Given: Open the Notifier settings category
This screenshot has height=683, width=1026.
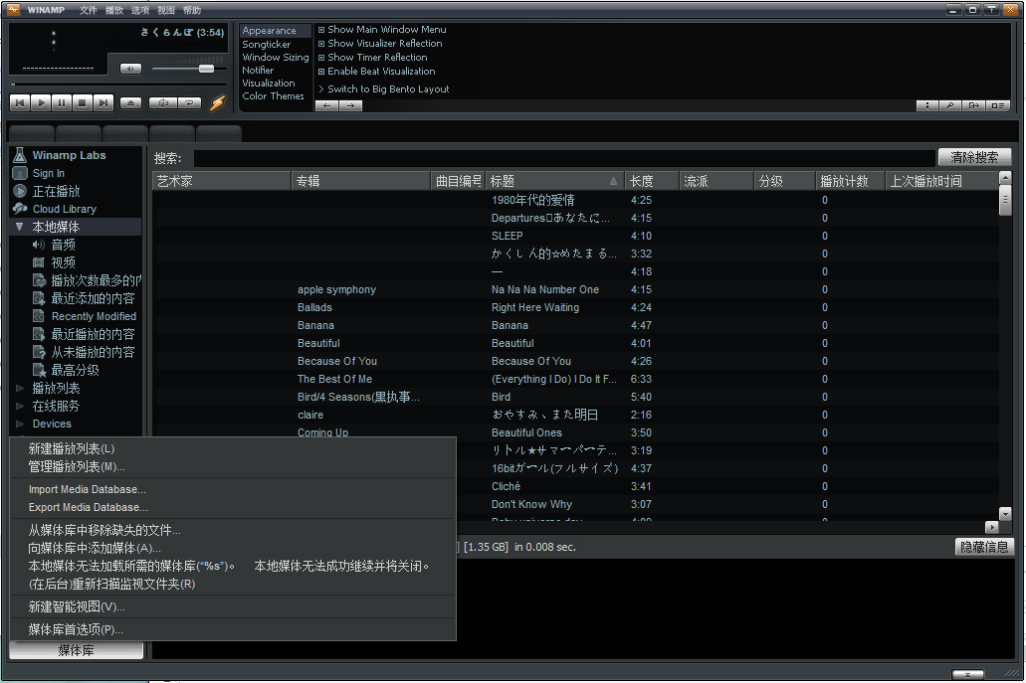Looking at the screenshot, I should (258, 71).
